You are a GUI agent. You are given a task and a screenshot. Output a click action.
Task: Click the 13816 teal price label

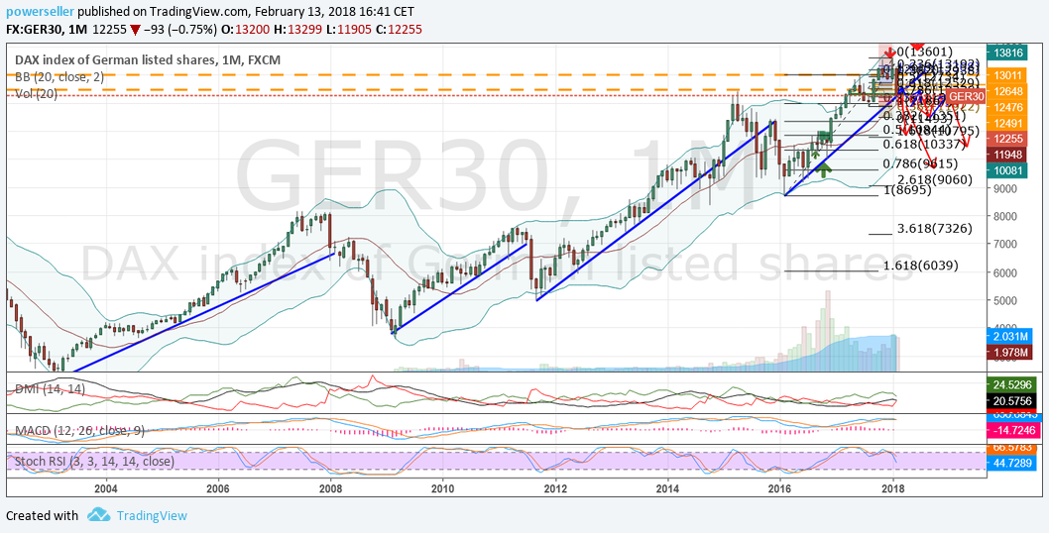click(1006, 53)
